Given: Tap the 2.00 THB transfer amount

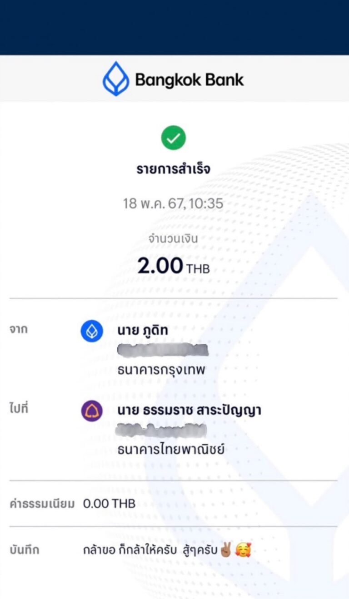Looking at the screenshot, I should pyautogui.click(x=173, y=266).
